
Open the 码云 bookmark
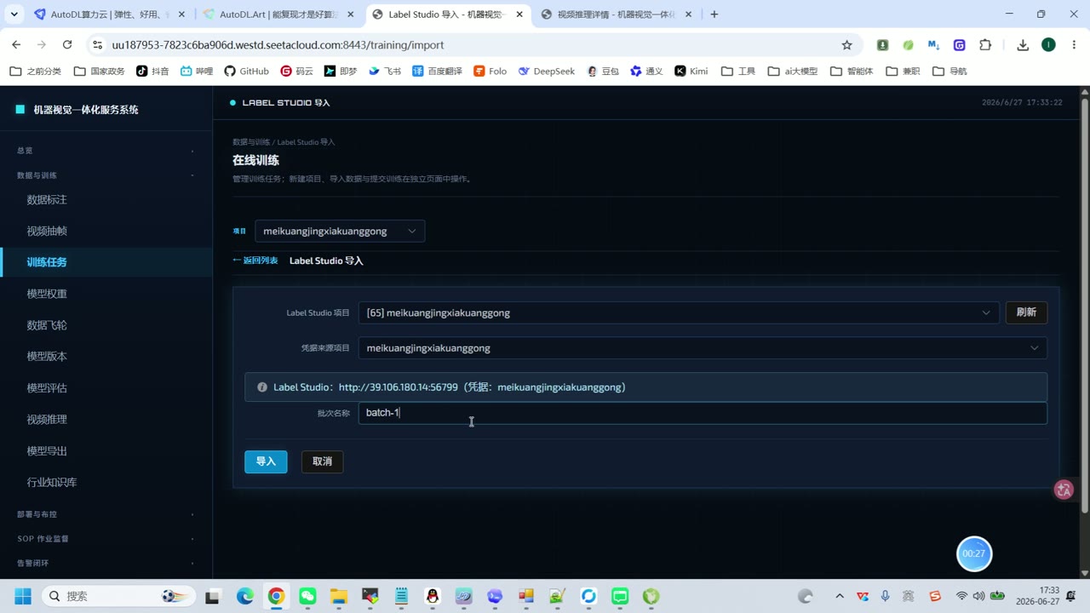coord(296,71)
